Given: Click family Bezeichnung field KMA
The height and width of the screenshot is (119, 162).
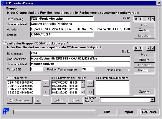Looking at the screenshot, I should tap(62, 53).
